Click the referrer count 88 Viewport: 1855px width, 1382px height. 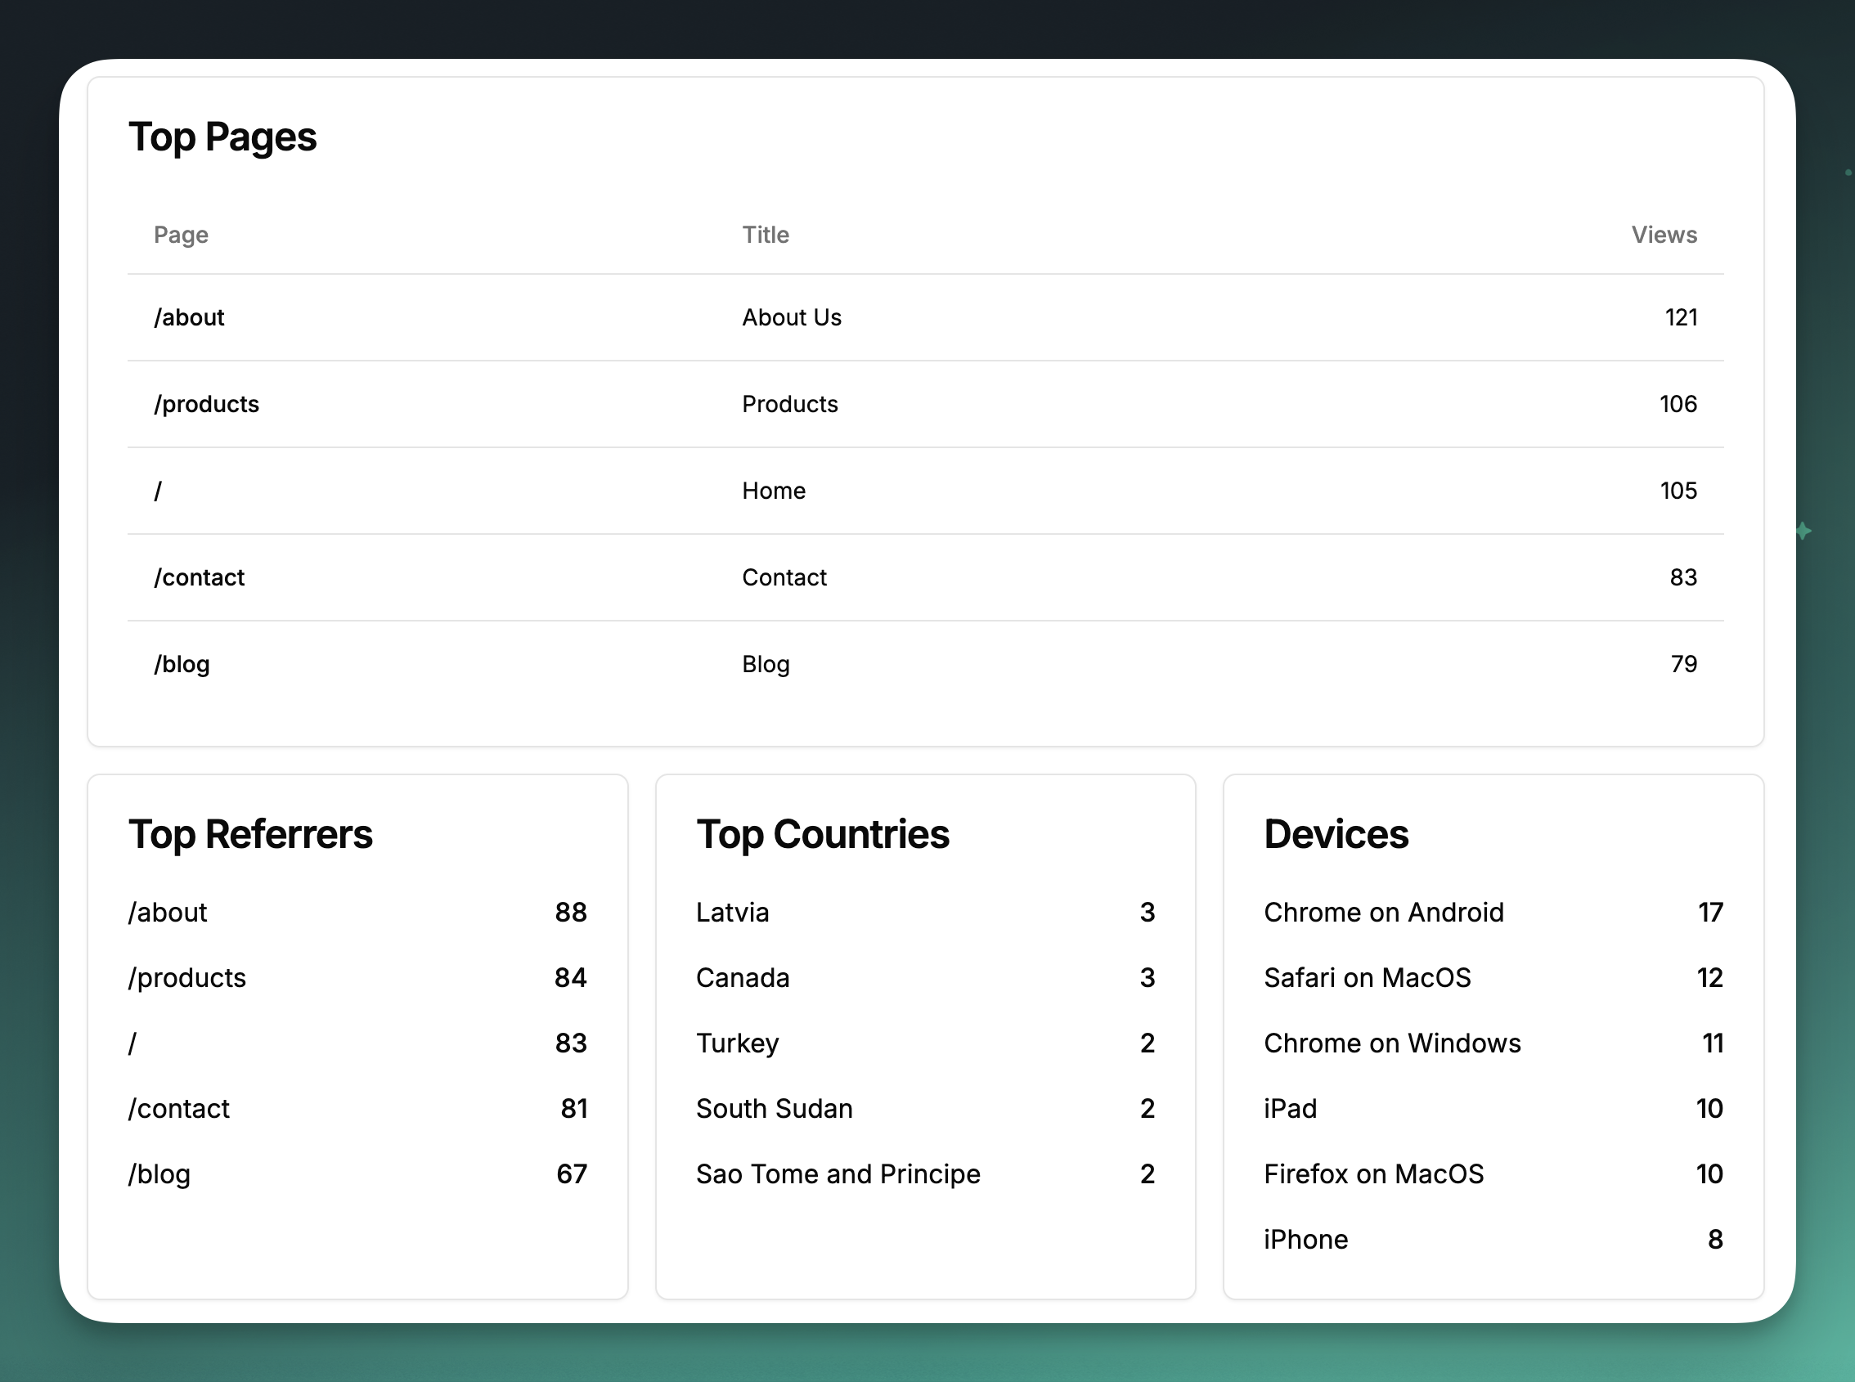pos(571,913)
